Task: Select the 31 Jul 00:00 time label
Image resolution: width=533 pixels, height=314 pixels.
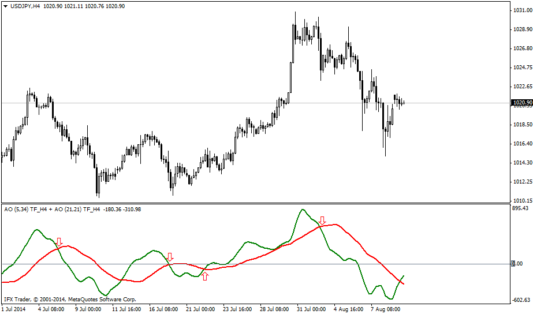Action: coord(311,309)
